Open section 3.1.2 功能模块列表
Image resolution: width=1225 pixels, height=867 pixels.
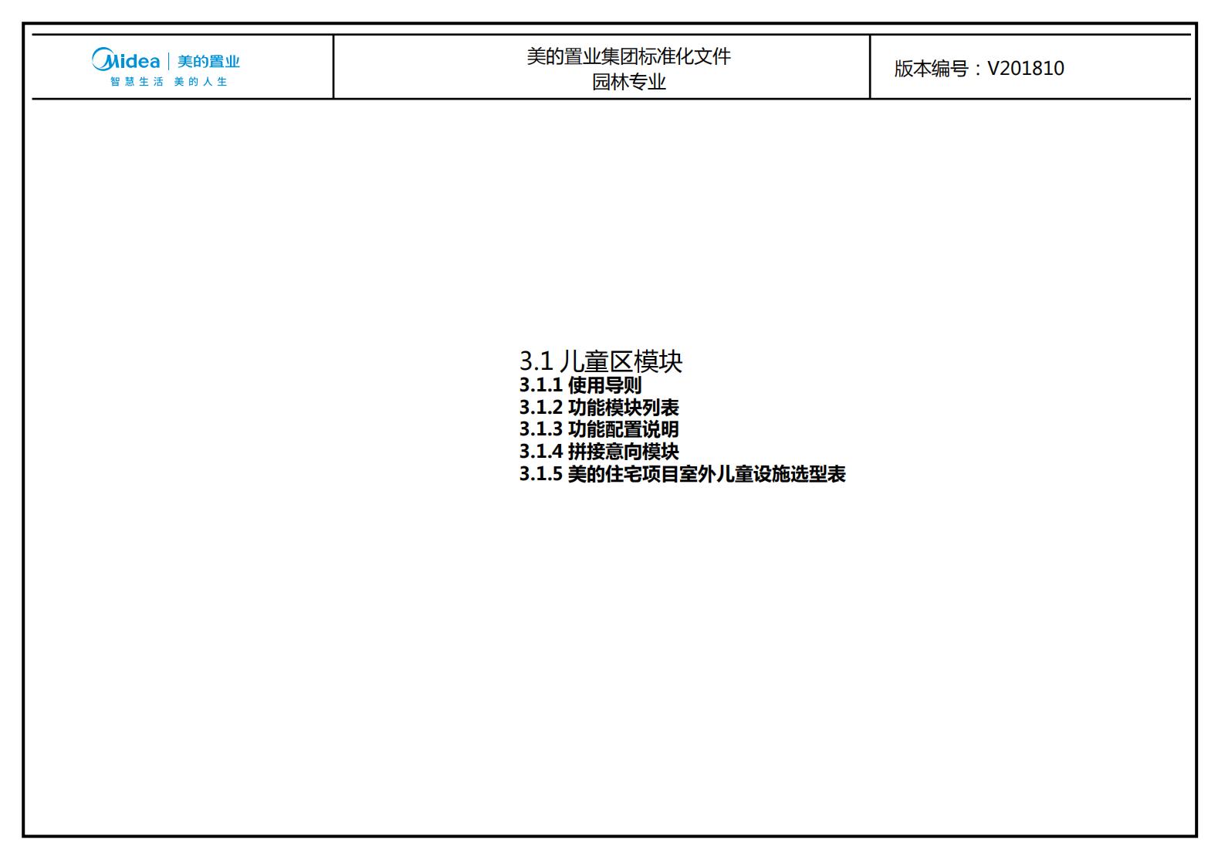pos(598,408)
